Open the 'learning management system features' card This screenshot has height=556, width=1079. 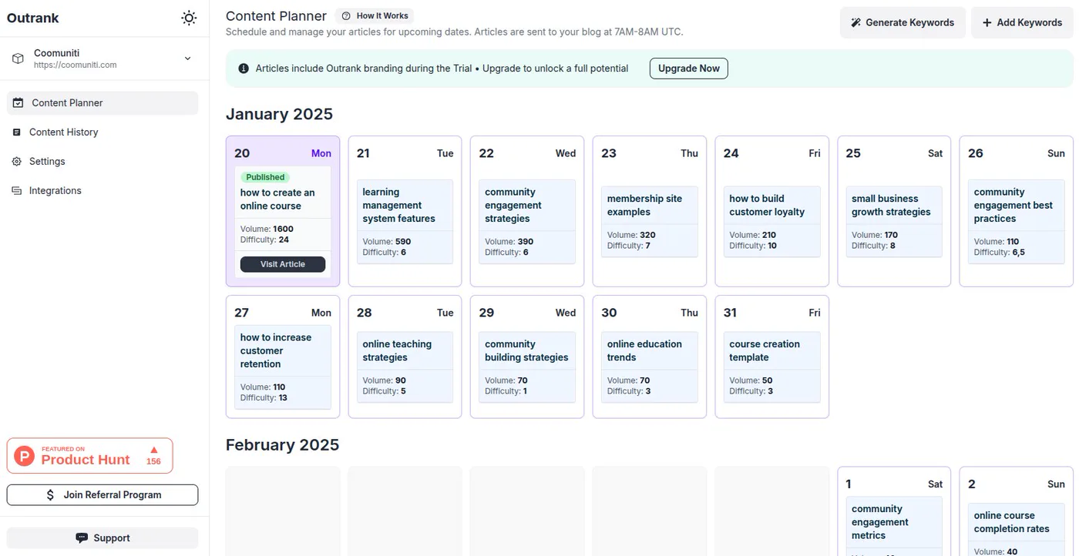pyautogui.click(x=405, y=222)
